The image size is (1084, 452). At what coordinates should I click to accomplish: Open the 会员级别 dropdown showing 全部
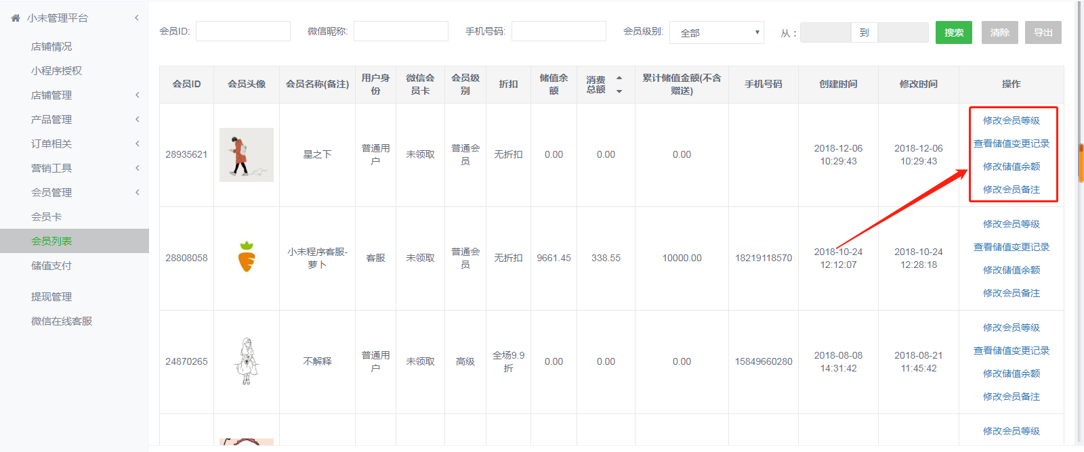[x=716, y=32]
